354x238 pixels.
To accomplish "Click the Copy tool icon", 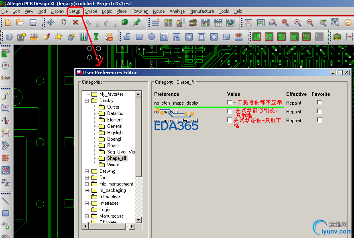I will tap(63, 22).
